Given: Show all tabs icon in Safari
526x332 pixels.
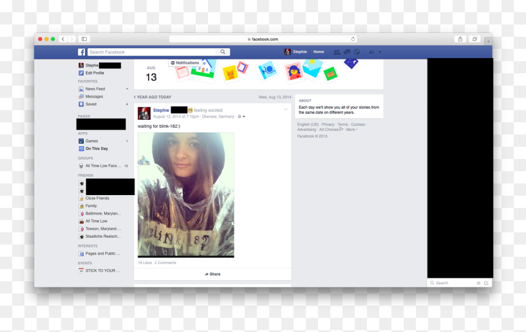Looking at the screenshot, I should coord(475,39).
